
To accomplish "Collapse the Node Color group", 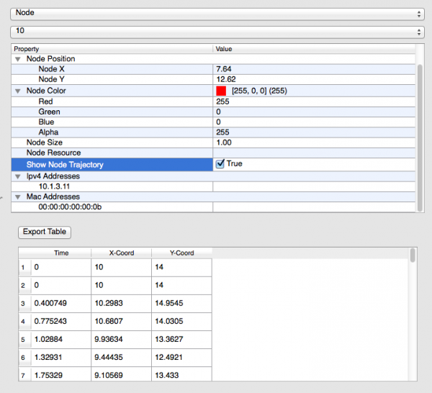I will tap(17, 91).
